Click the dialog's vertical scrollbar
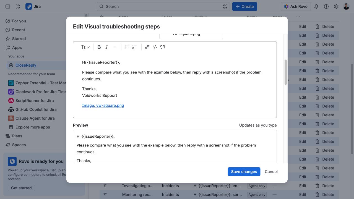This screenshot has height=199, width=354. tap(286, 72)
